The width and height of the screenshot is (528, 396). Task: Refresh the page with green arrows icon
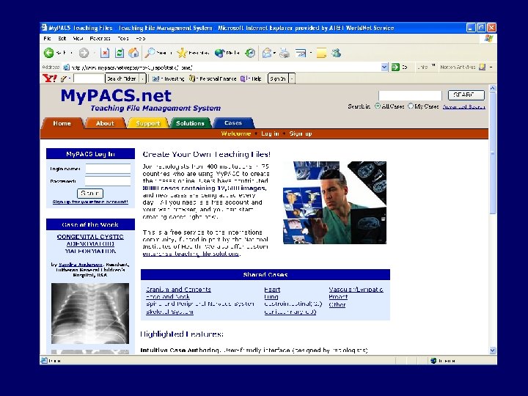point(120,53)
